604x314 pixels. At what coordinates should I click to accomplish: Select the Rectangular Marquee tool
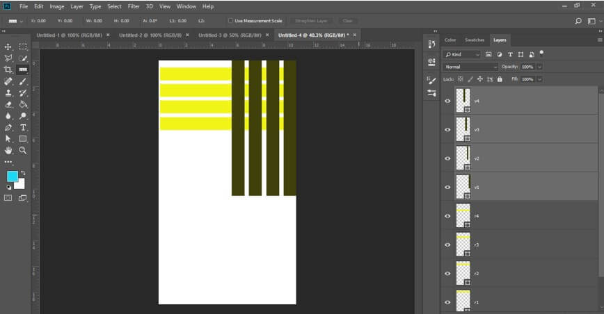click(23, 47)
